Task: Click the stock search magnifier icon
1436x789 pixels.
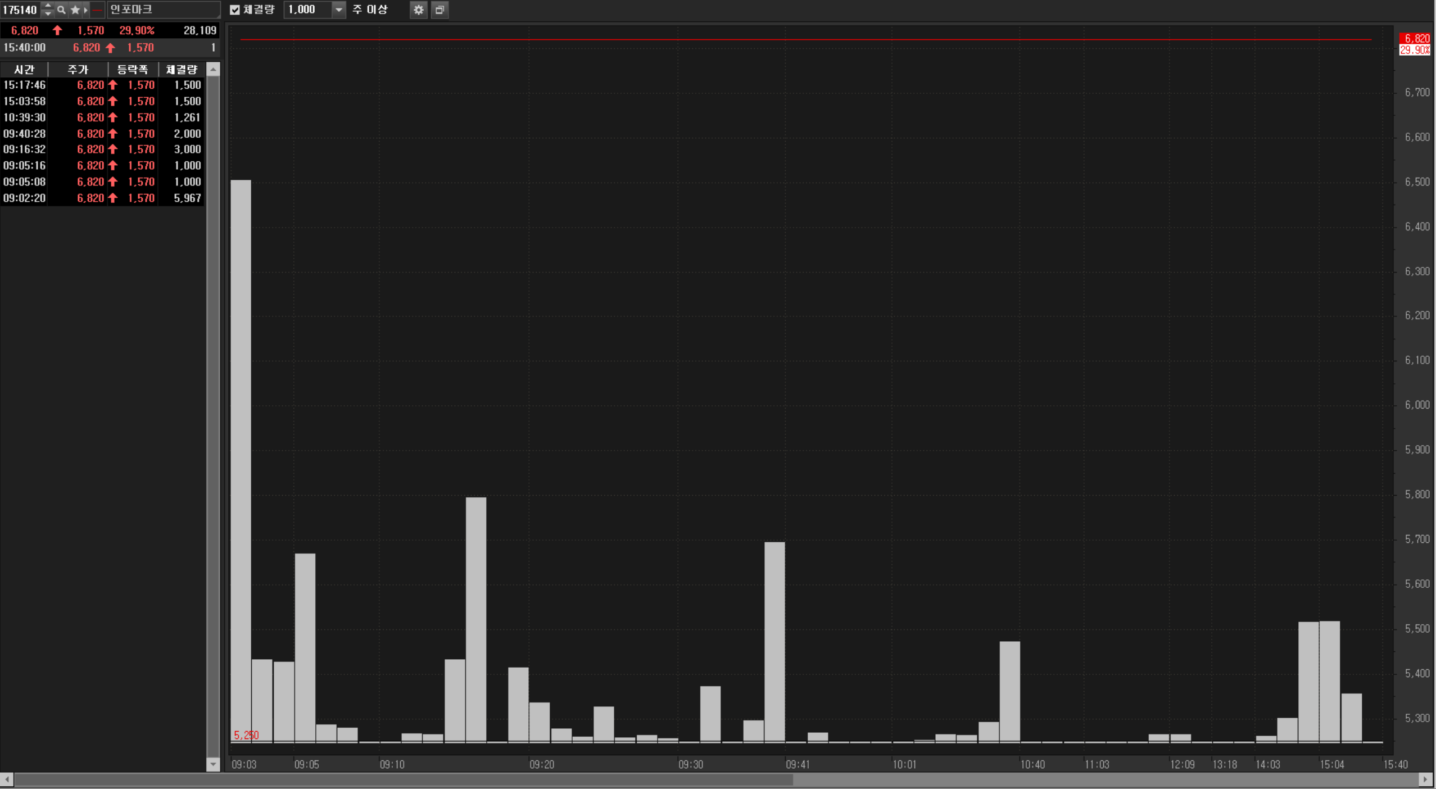Action: tap(61, 10)
